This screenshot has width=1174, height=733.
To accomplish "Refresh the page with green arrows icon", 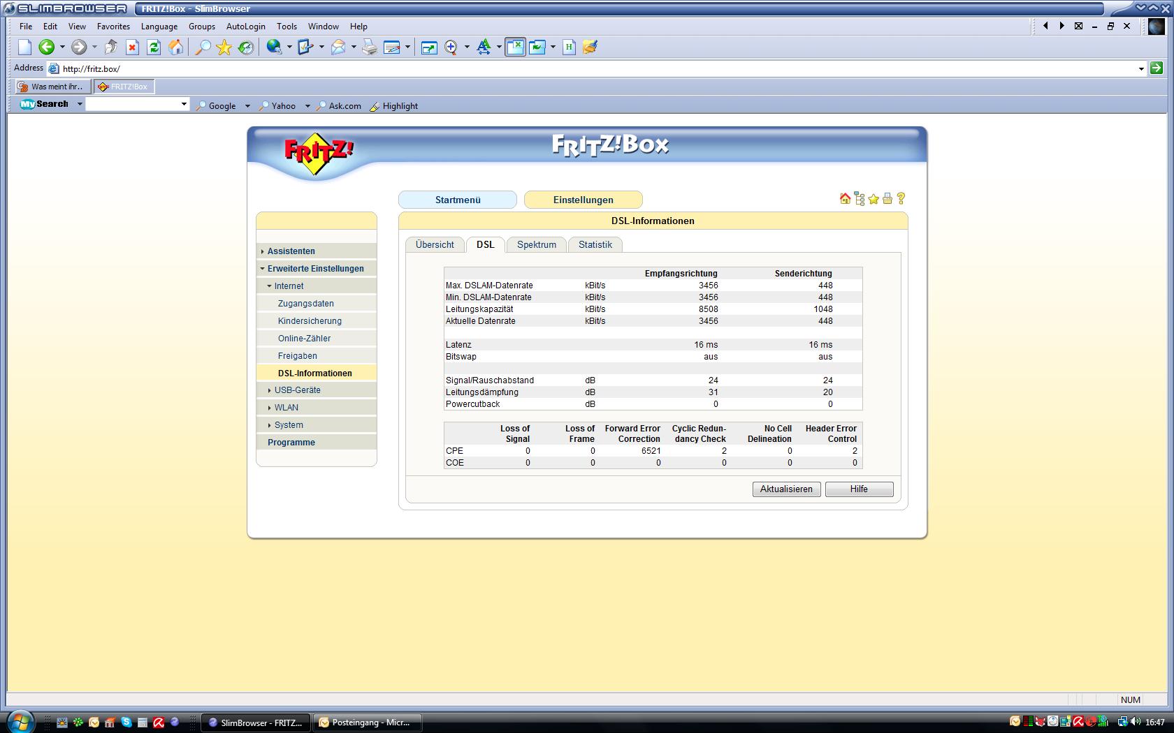I will click(x=154, y=47).
